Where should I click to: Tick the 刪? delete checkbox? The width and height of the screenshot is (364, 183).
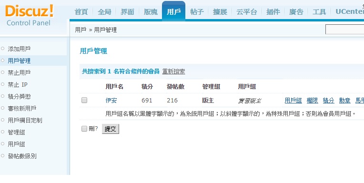(84, 129)
